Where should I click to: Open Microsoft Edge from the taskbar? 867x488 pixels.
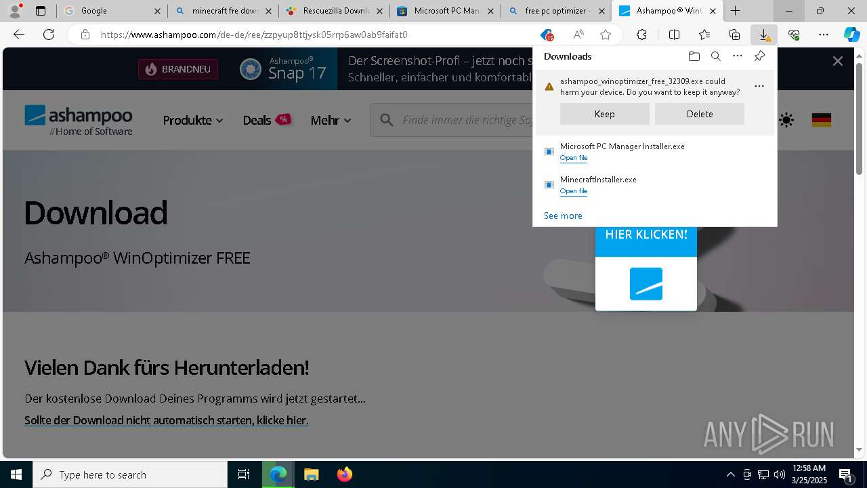coord(278,474)
